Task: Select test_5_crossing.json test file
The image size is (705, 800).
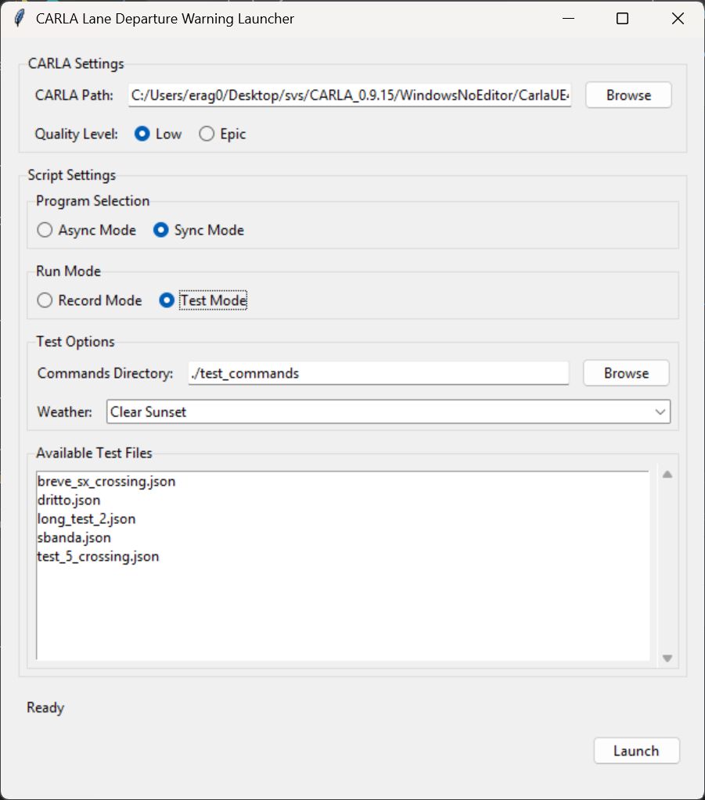Action: 98,556
